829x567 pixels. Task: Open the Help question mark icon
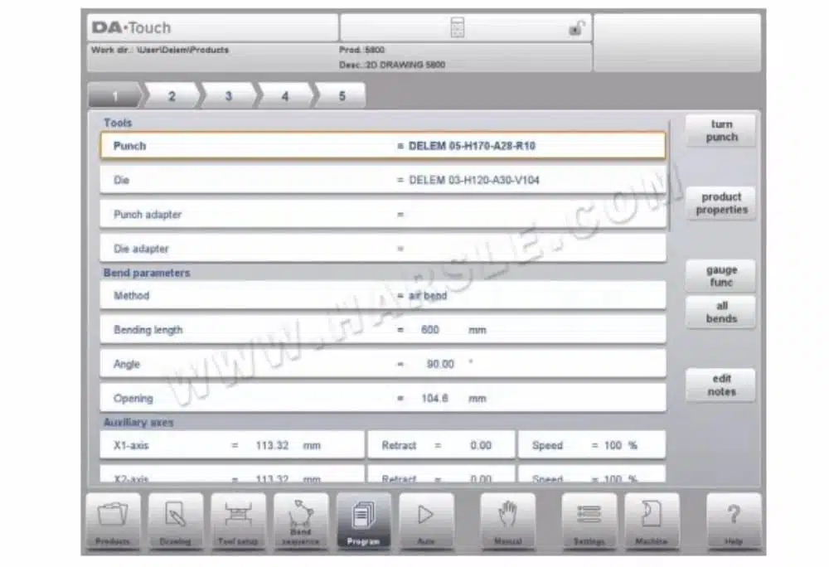(x=734, y=521)
